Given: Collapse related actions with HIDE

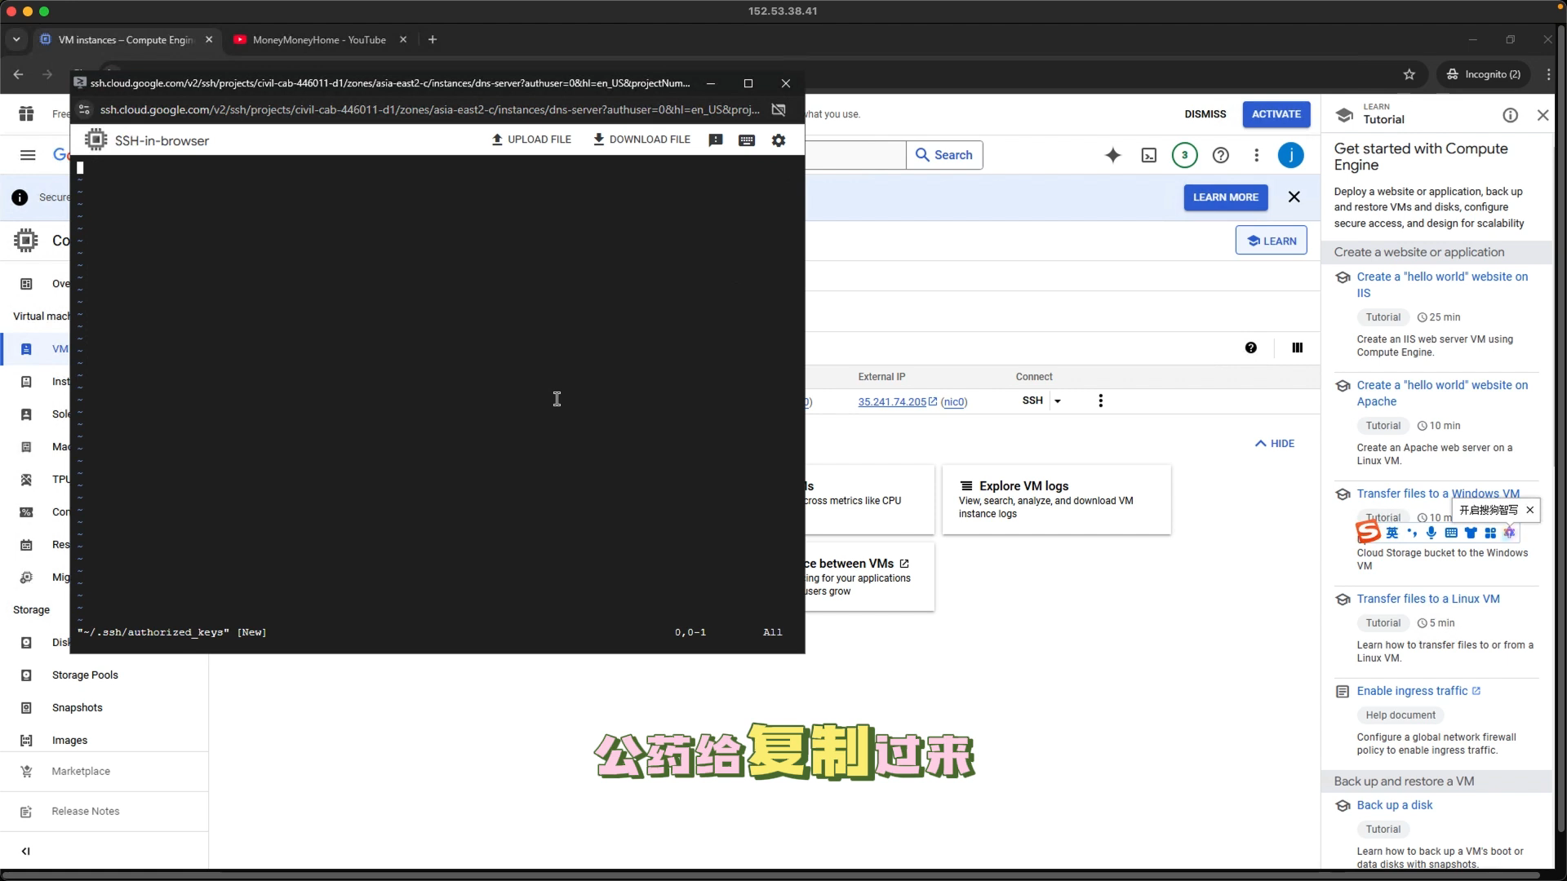Looking at the screenshot, I should (x=1275, y=444).
